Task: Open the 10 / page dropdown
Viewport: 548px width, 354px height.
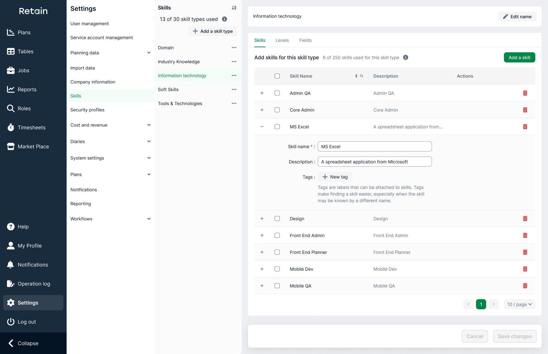Action: 519,304
